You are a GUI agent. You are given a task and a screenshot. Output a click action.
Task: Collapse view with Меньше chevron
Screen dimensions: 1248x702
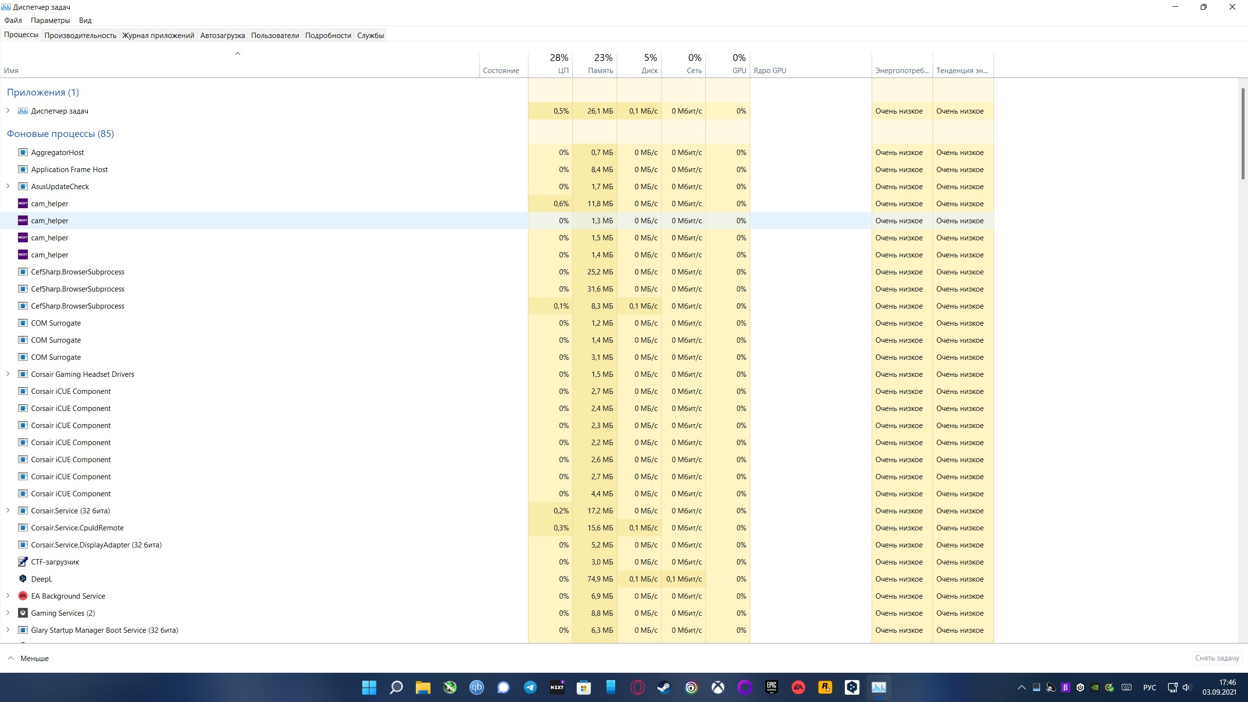(11, 658)
